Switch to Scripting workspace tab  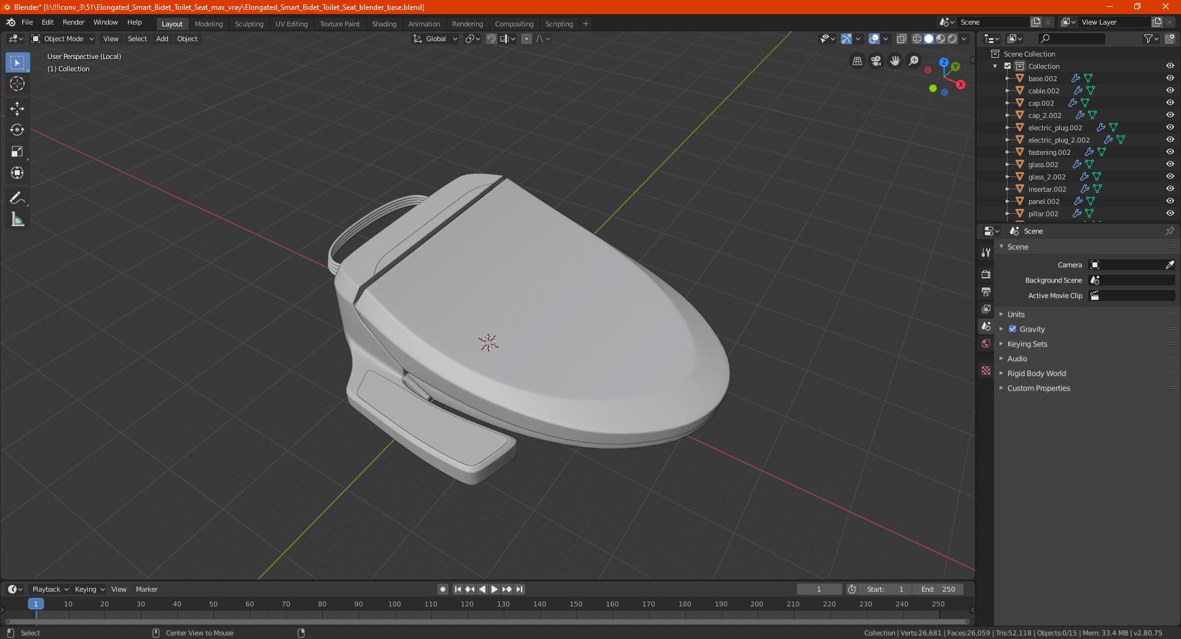(559, 24)
